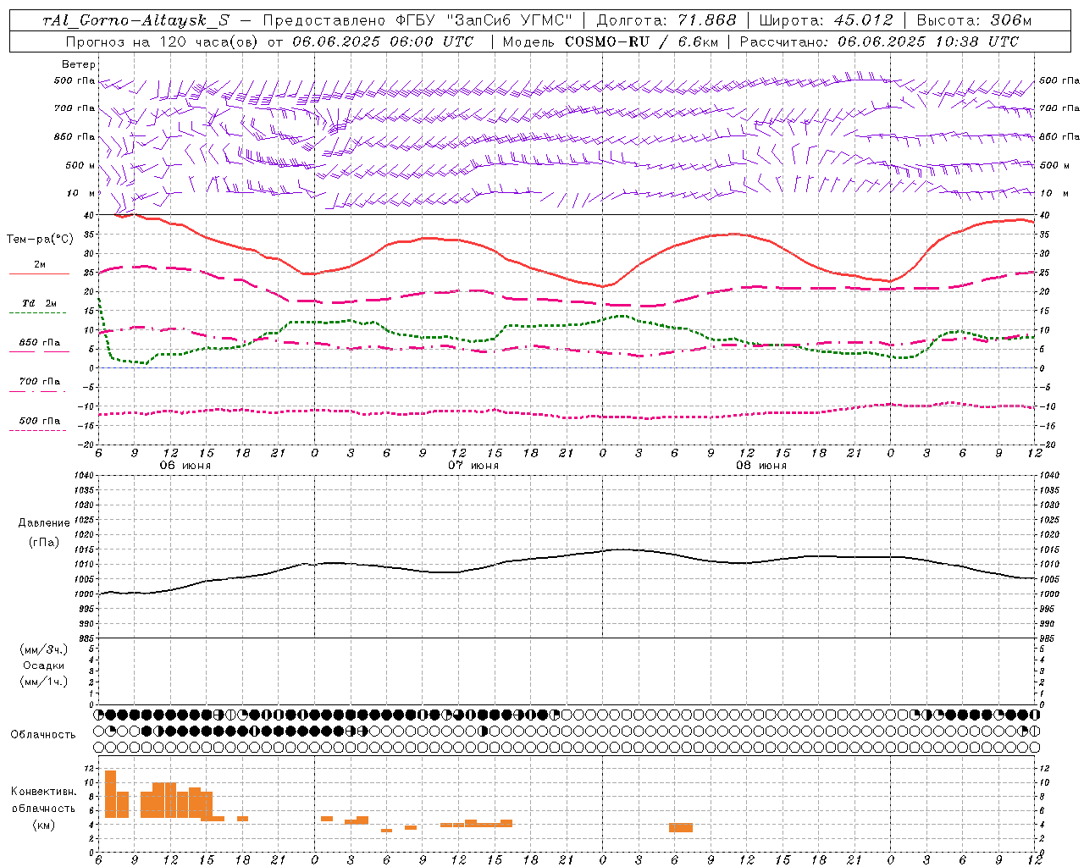Click the provider text ФГБУ "ЗапСиб УГМС"
The width and height of the screenshot is (1084, 867).
pos(484,20)
